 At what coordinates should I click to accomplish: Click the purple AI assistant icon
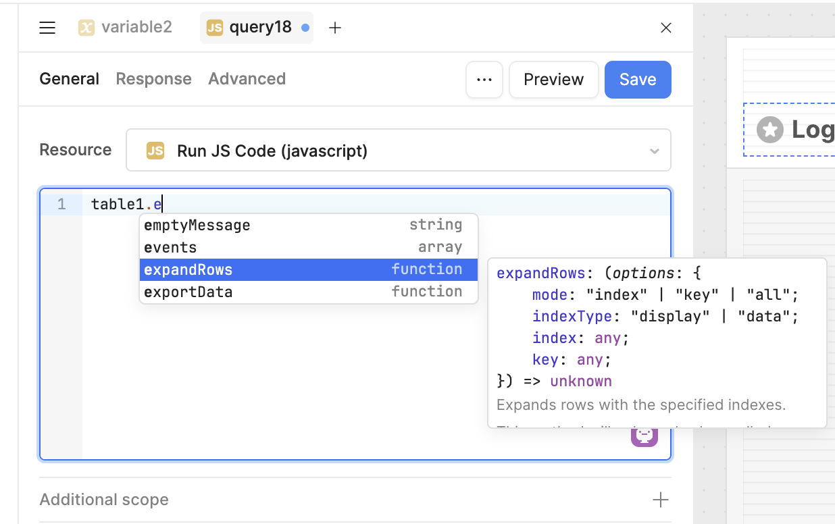point(644,436)
